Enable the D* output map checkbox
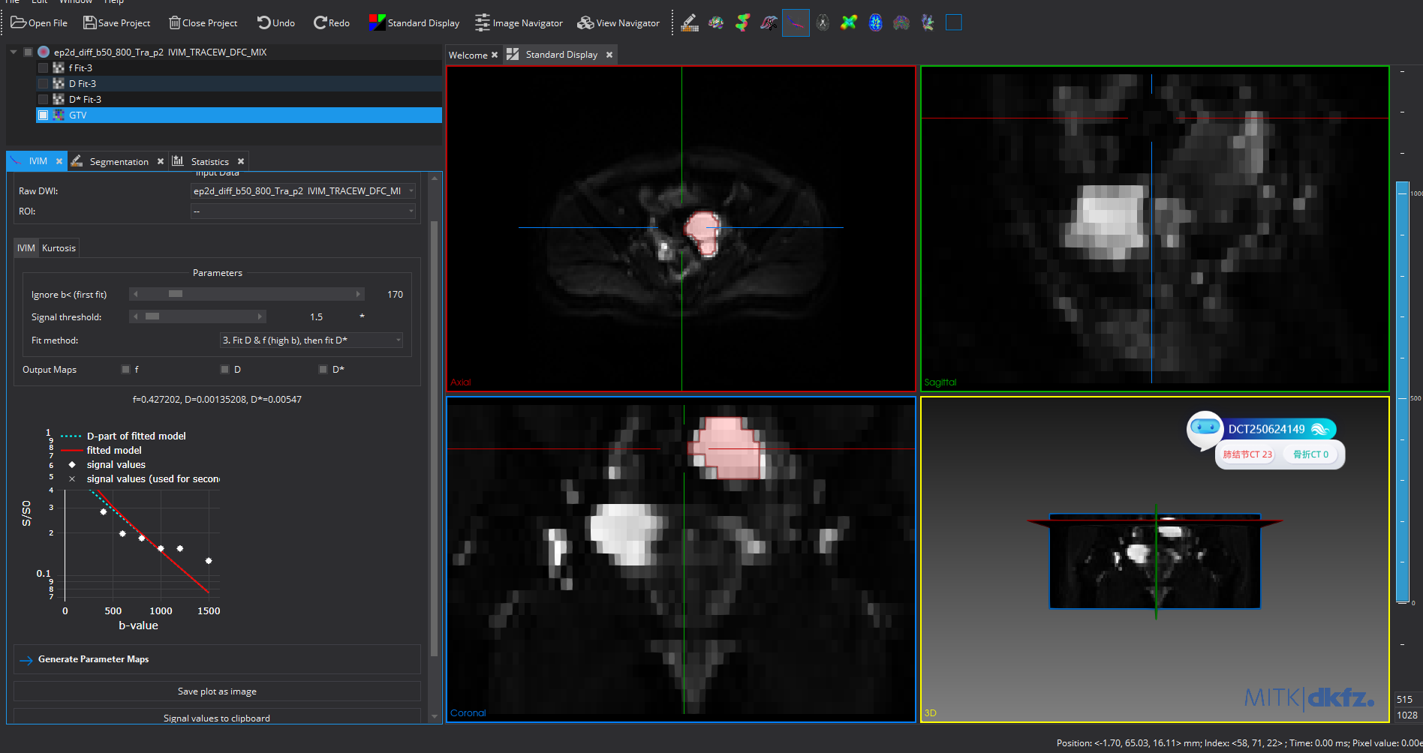This screenshot has width=1423, height=753. 323,370
